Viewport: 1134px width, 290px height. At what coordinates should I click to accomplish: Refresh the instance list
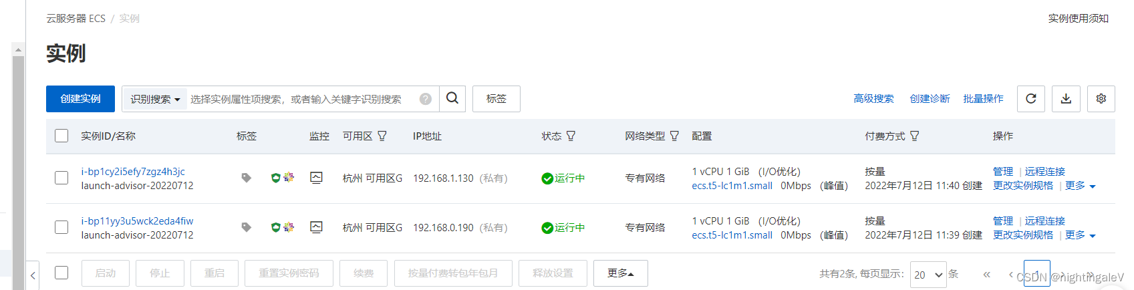[x=1031, y=99]
